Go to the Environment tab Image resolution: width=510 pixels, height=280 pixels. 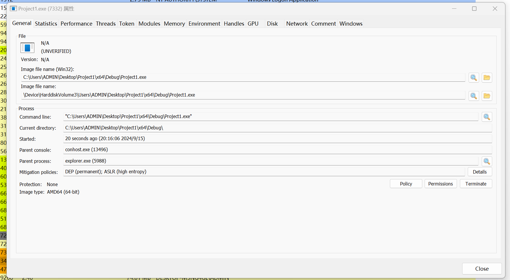tap(204, 24)
